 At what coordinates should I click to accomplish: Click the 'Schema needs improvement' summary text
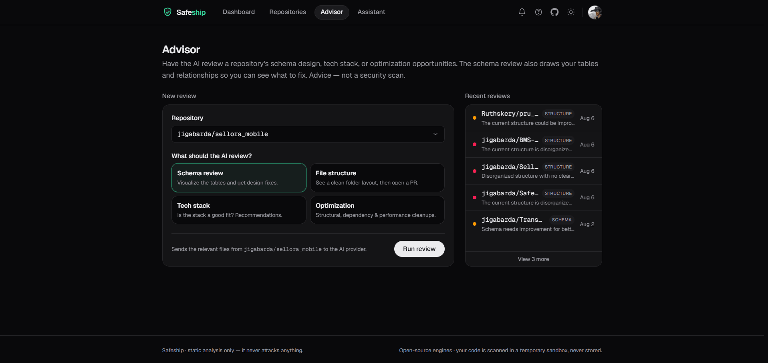click(x=528, y=229)
